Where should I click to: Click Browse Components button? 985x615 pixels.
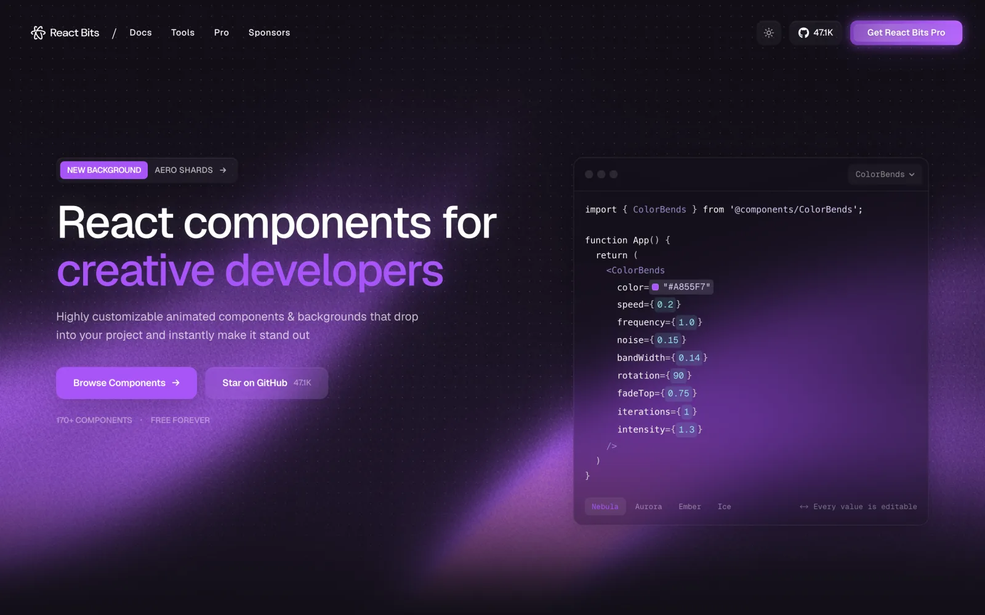coord(126,383)
